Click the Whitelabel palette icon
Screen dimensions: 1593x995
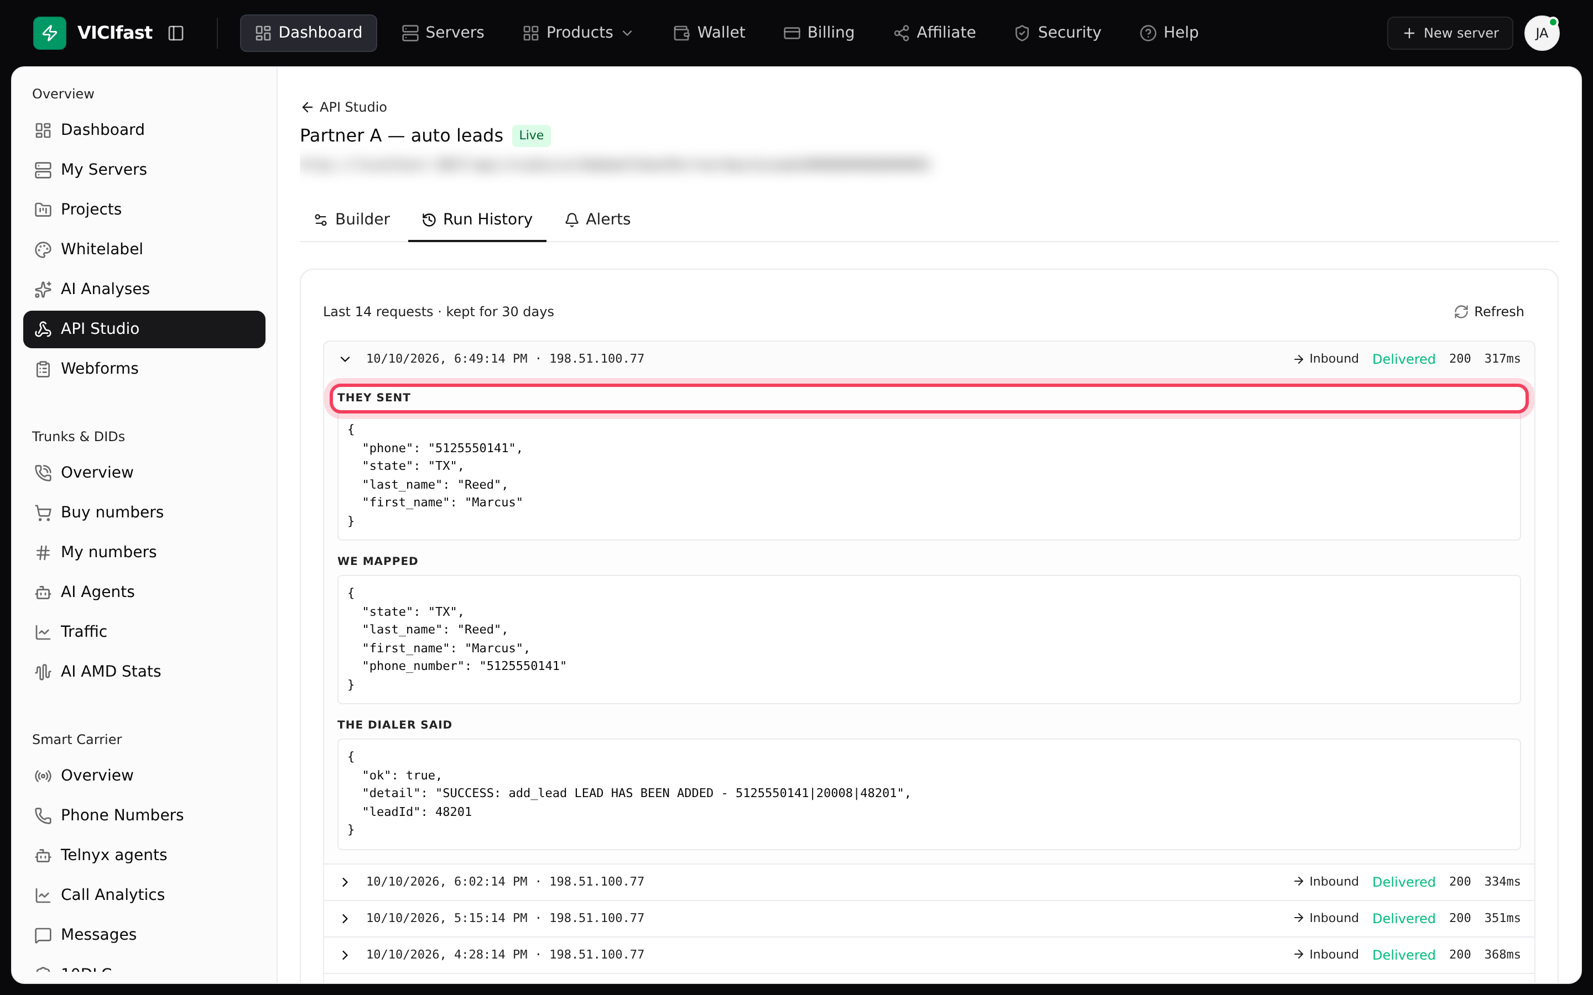43,249
